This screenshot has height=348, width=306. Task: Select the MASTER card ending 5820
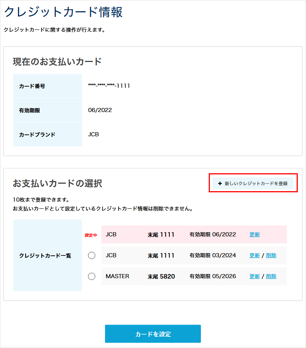pos(92,276)
